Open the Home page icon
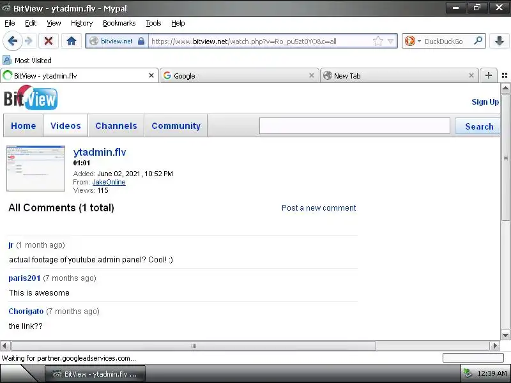511x383 pixels. click(x=72, y=41)
